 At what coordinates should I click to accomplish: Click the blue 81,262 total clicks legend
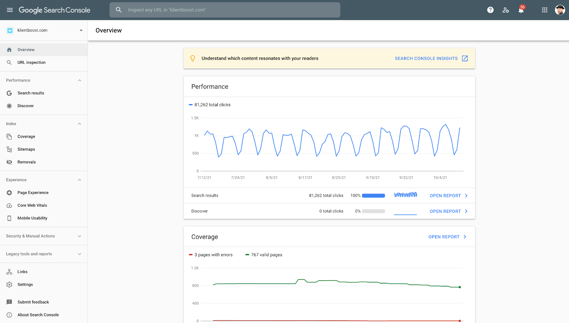[210, 105]
